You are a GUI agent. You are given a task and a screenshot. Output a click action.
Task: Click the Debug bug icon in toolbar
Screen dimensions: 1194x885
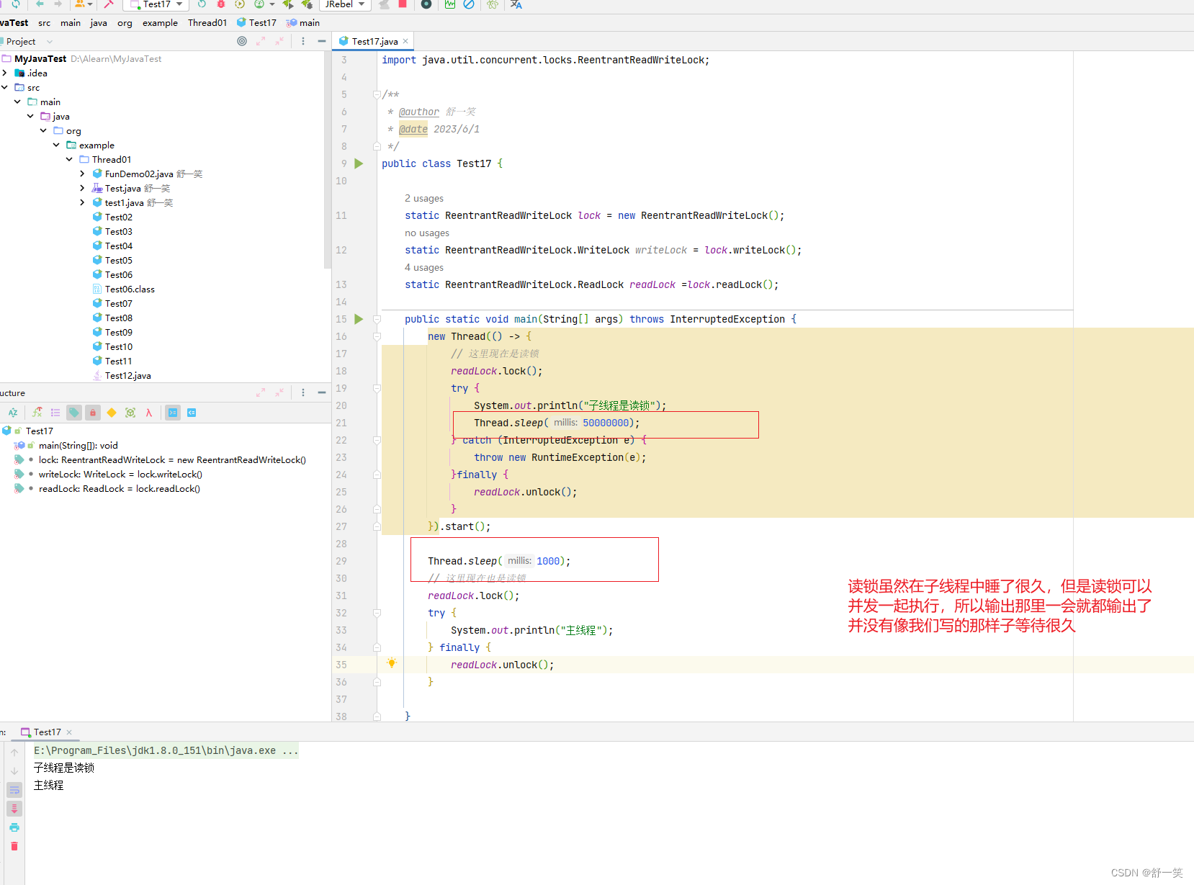coord(221,4)
